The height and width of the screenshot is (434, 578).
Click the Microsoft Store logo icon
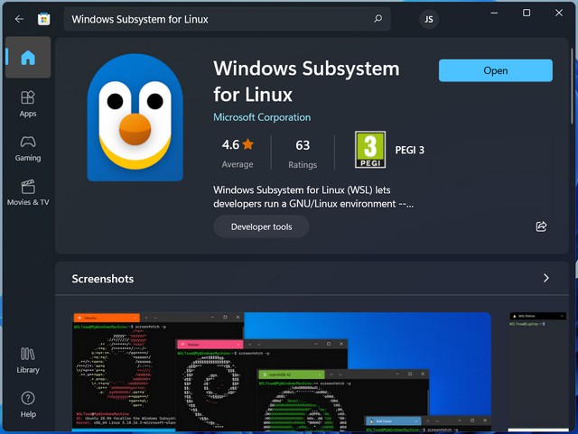pos(44,19)
